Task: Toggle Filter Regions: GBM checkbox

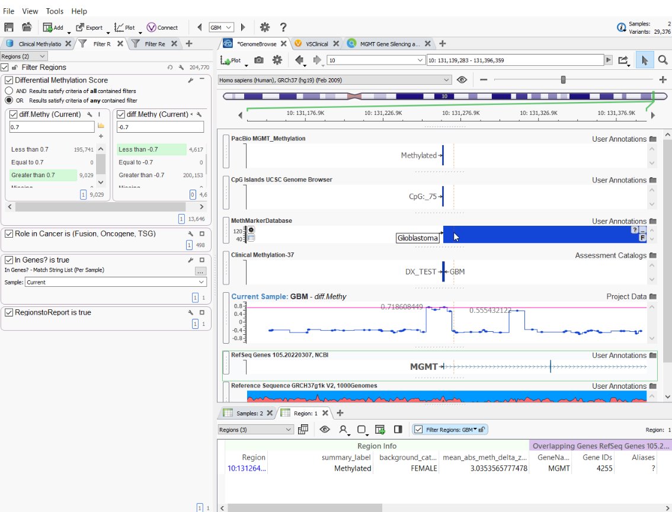Action: (x=419, y=430)
